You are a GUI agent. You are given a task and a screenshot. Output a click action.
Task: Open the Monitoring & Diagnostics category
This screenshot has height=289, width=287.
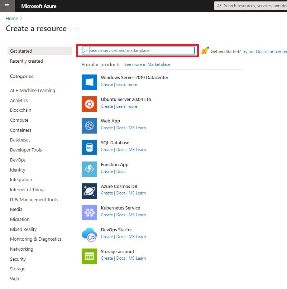pos(35,239)
